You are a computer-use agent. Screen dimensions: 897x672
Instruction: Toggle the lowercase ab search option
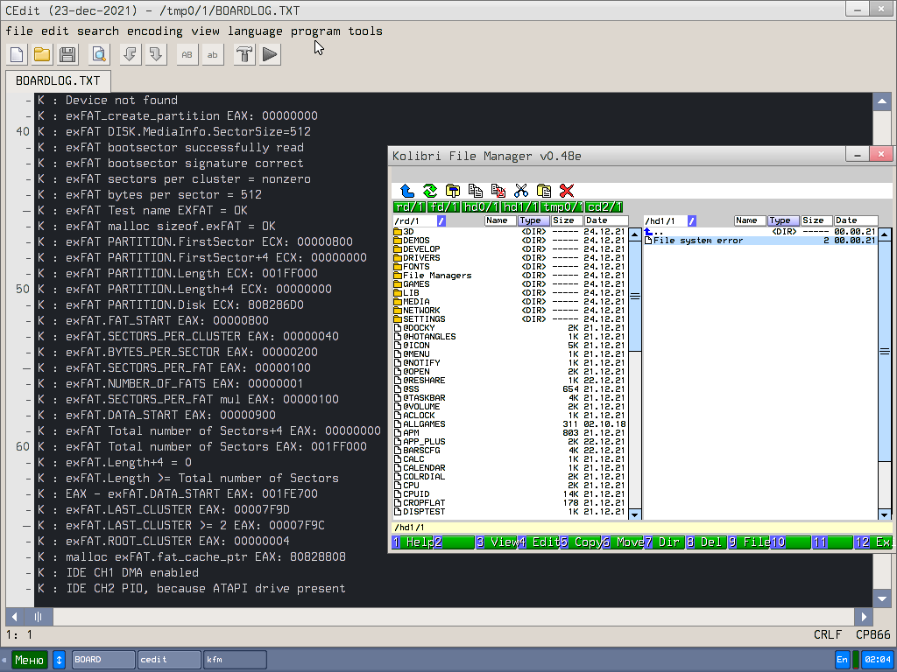click(211, 54)
